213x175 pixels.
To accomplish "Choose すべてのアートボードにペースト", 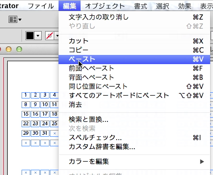I will pos(134,96).
